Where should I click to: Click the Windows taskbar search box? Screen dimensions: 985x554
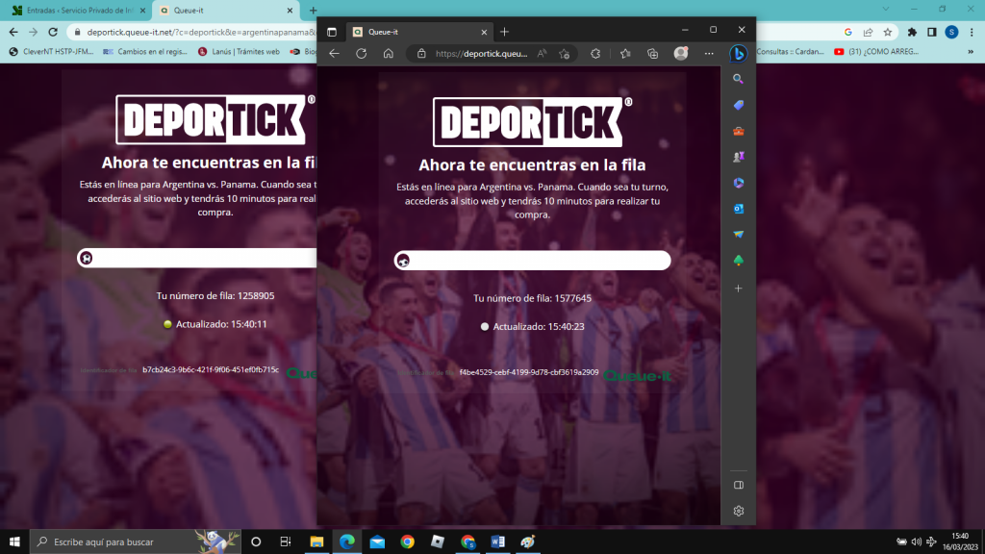pos(135,541)
